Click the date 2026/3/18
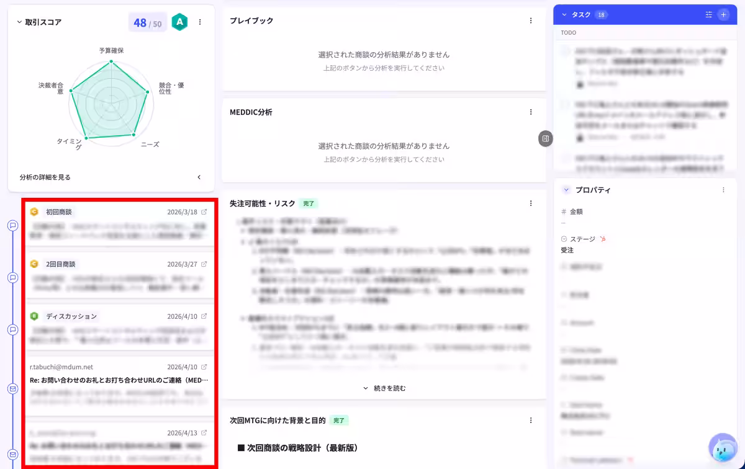 pos(182,212)
